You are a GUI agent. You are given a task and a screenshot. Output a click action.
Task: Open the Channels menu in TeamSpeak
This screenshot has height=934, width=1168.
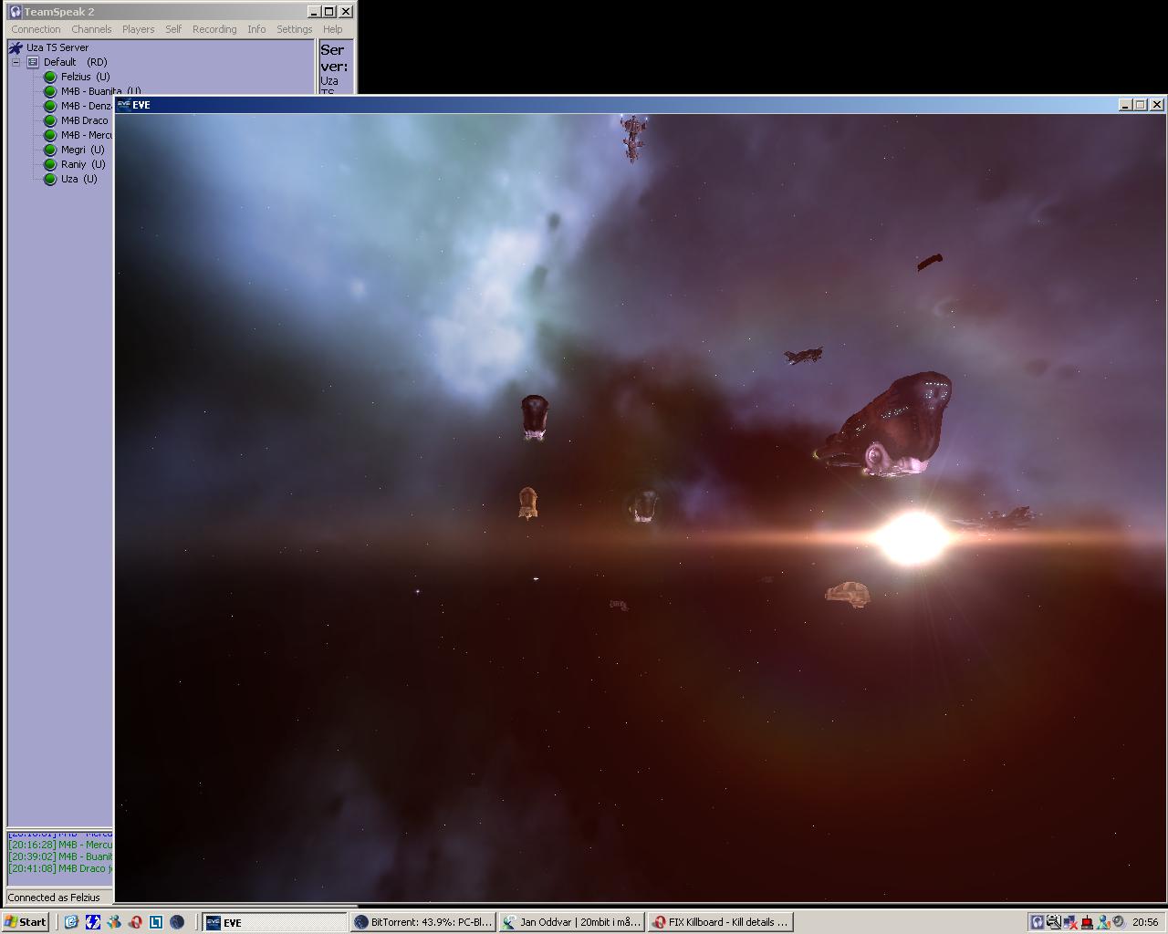(x=91, y=29)
